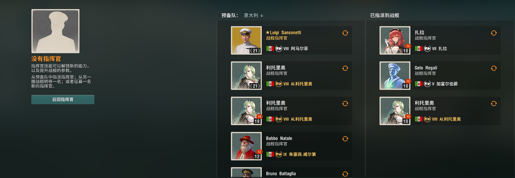The image size is (515, 178).
Task: Click swap icon for Gelo Regali
Action: pos(494,68)
